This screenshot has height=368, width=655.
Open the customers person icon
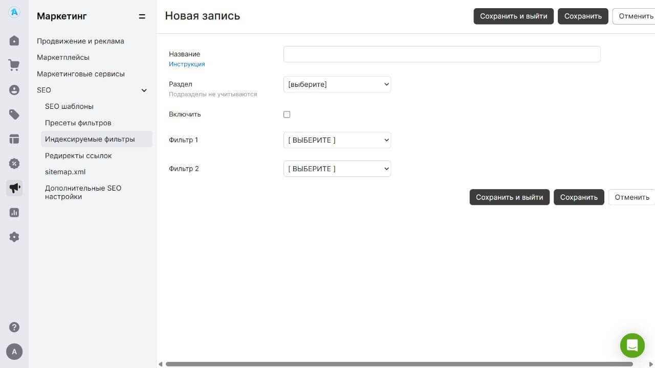click(14, 90)
